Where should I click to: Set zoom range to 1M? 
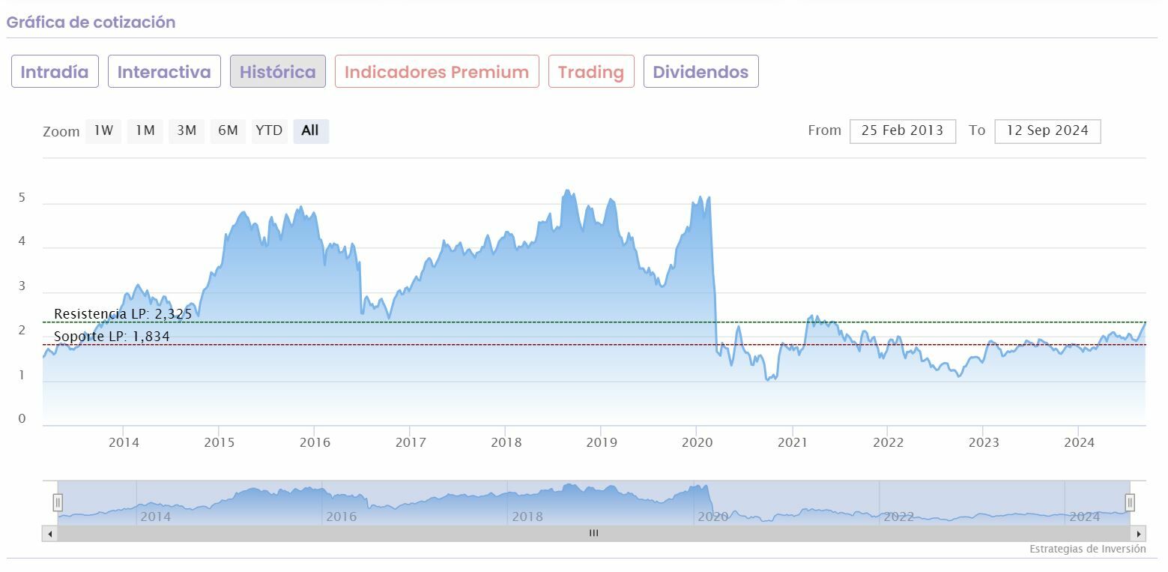(x=145, y=130)
